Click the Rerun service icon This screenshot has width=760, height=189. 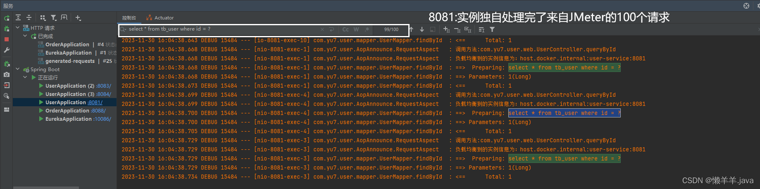(x=7, y=18)
